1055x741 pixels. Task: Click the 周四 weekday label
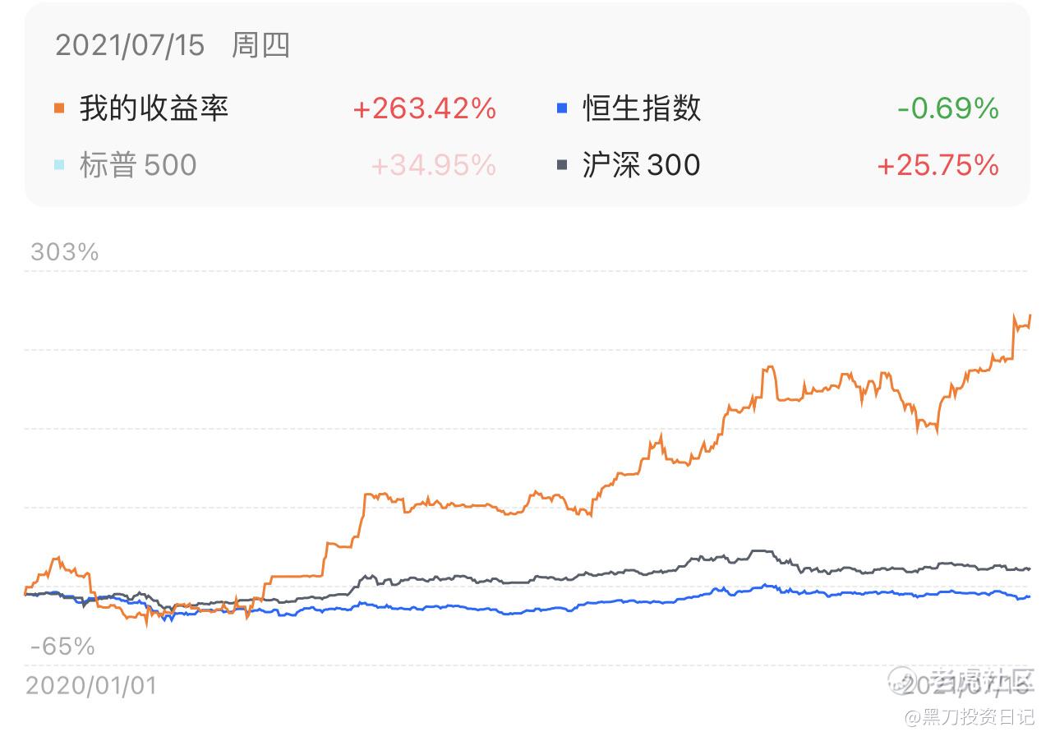[260, 45]
